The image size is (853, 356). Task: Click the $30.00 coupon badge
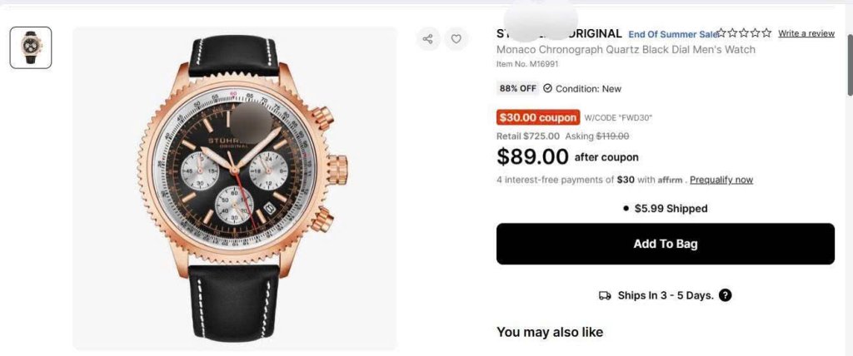tap(537, 117)
